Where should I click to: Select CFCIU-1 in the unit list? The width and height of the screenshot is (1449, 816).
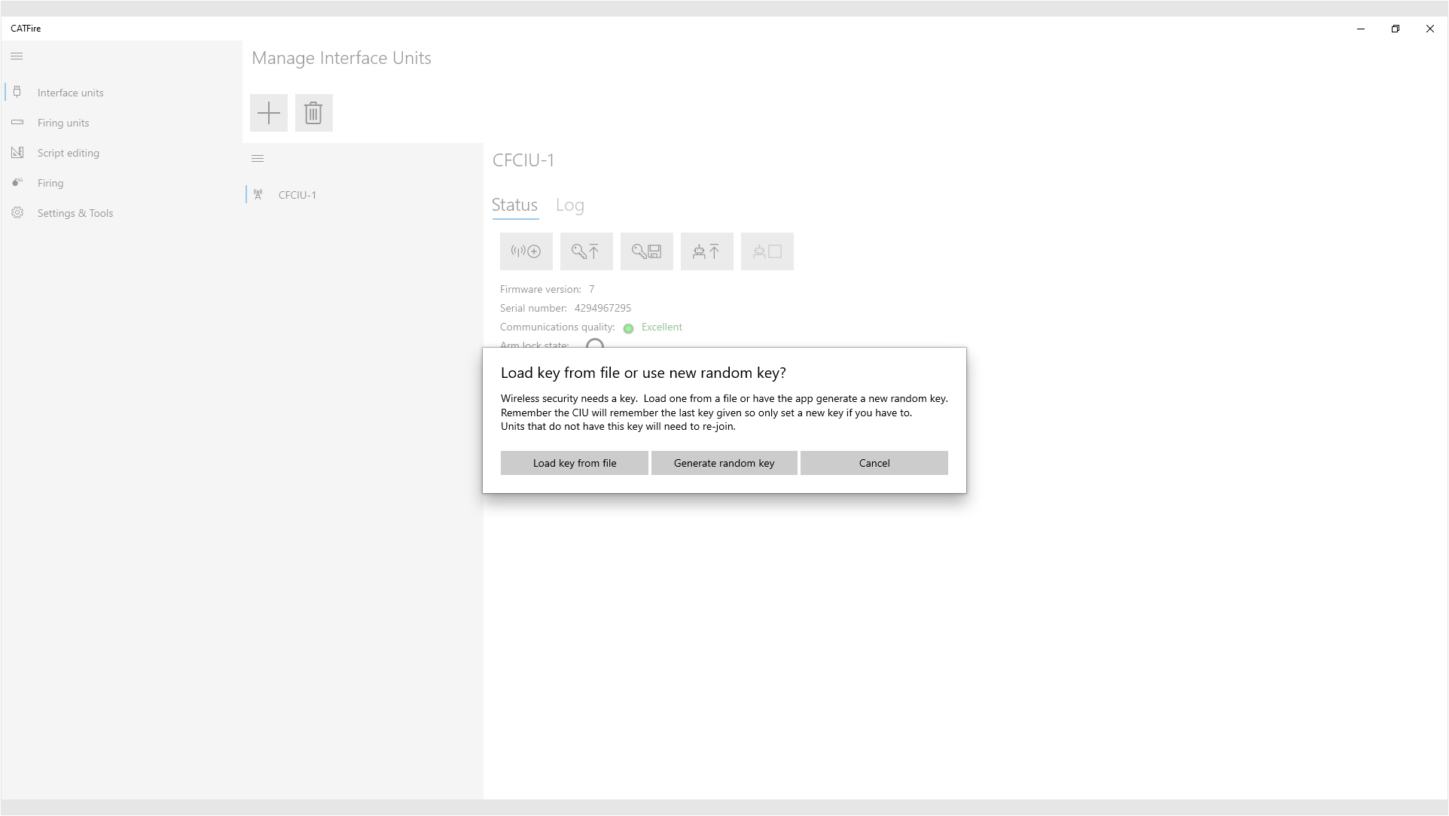pos(297,195)
